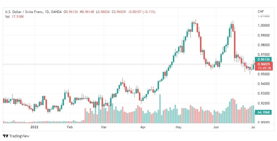Click the 64.706K volume tag
277x141 pixels.
pos(263,112)
